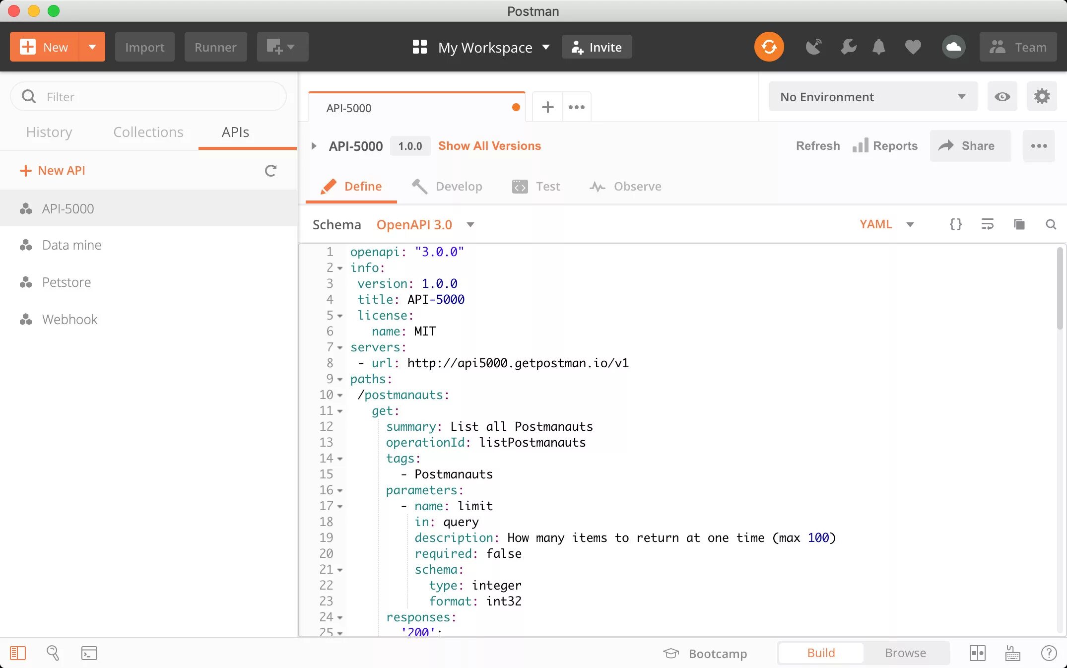Click the search icon in the editor toolbar

tap(1050, 224)
